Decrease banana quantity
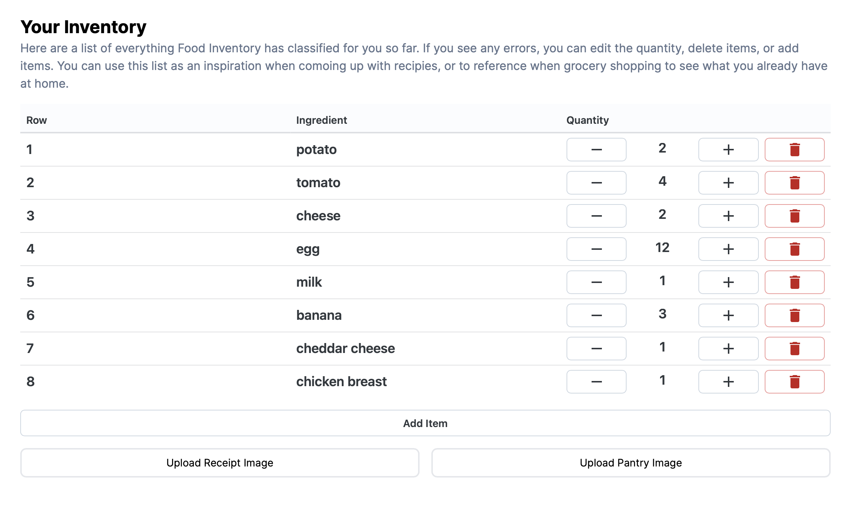Screen dimensions: 859x507 [596, 315]
